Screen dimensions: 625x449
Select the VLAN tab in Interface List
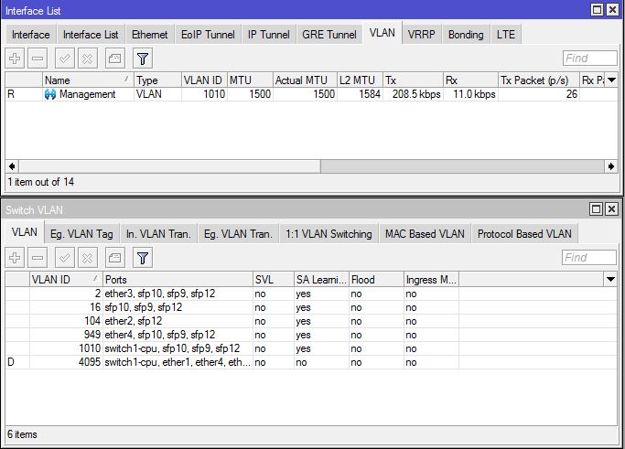[383, 33]
